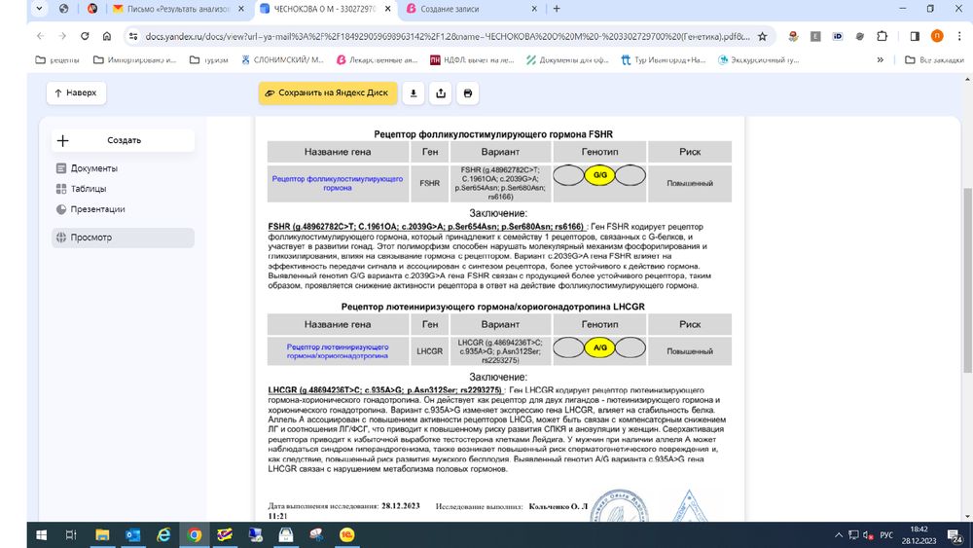973x548 pixels.
Task: Open the Windows Start menu
Action: click(41, 535)
